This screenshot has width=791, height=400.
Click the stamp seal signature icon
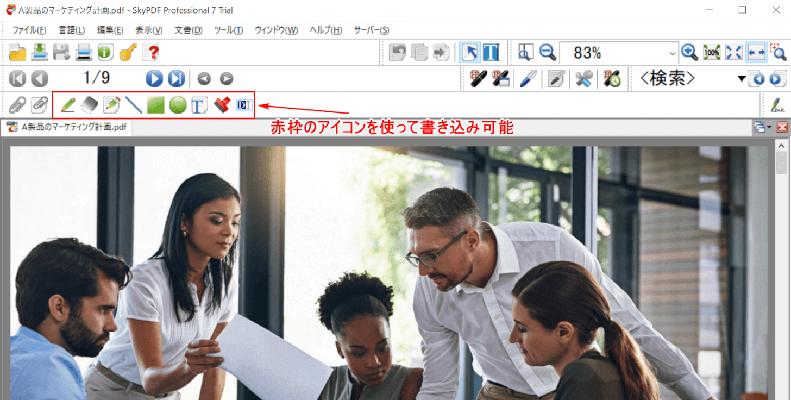click(x=479, y=79)
